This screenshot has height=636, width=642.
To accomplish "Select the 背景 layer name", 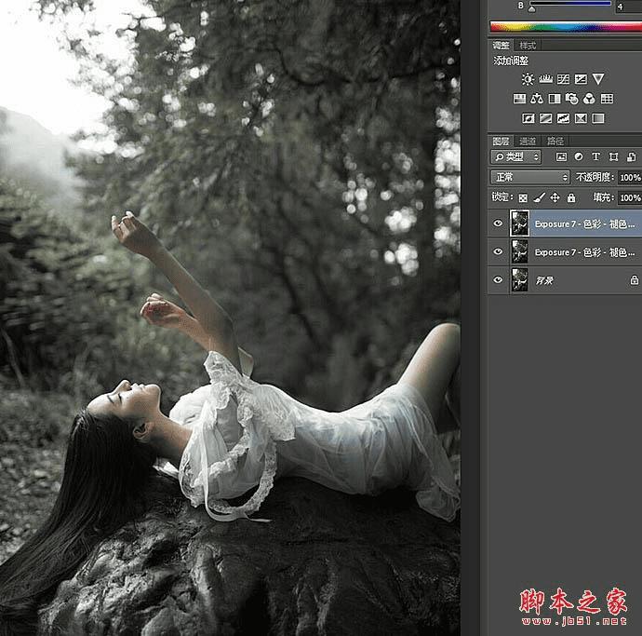I will tap(544, 280).
